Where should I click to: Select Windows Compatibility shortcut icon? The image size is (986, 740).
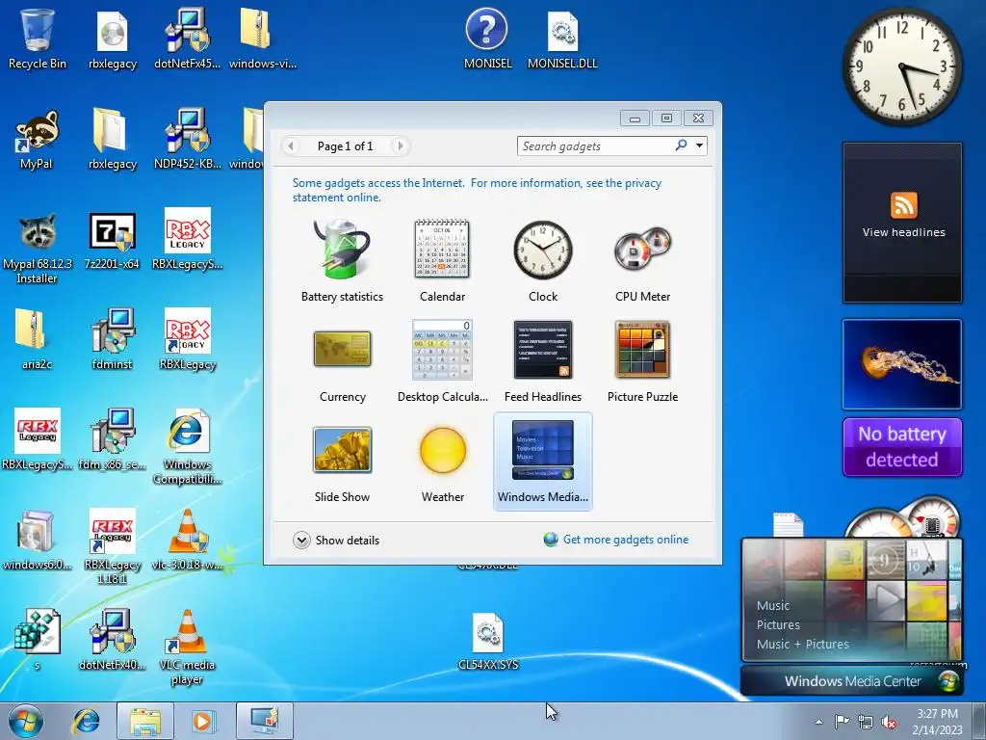tap(187, 448)
